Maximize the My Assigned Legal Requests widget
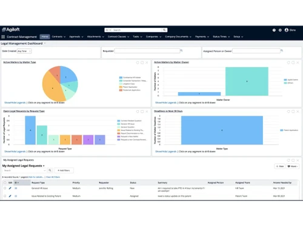Image resolution: width=303 pixels, height=227 pixels. tap(293, 160)
